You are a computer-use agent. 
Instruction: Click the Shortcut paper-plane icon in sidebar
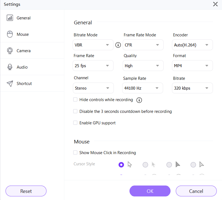pos(10,84)
